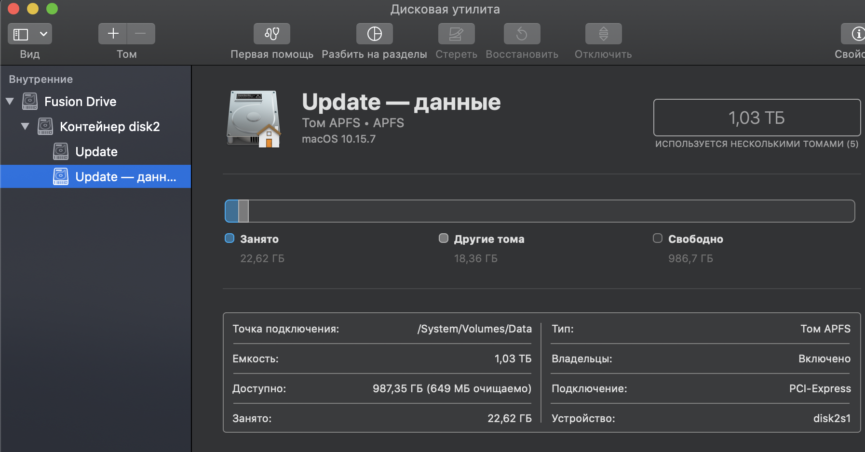Select Update — данные volume row
This screenshot has width=865, height=452.
95,176
